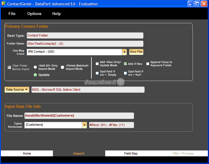The width and height of the screenshot is (209, 164).
Task: Open the Help menu
Action: 56,14
